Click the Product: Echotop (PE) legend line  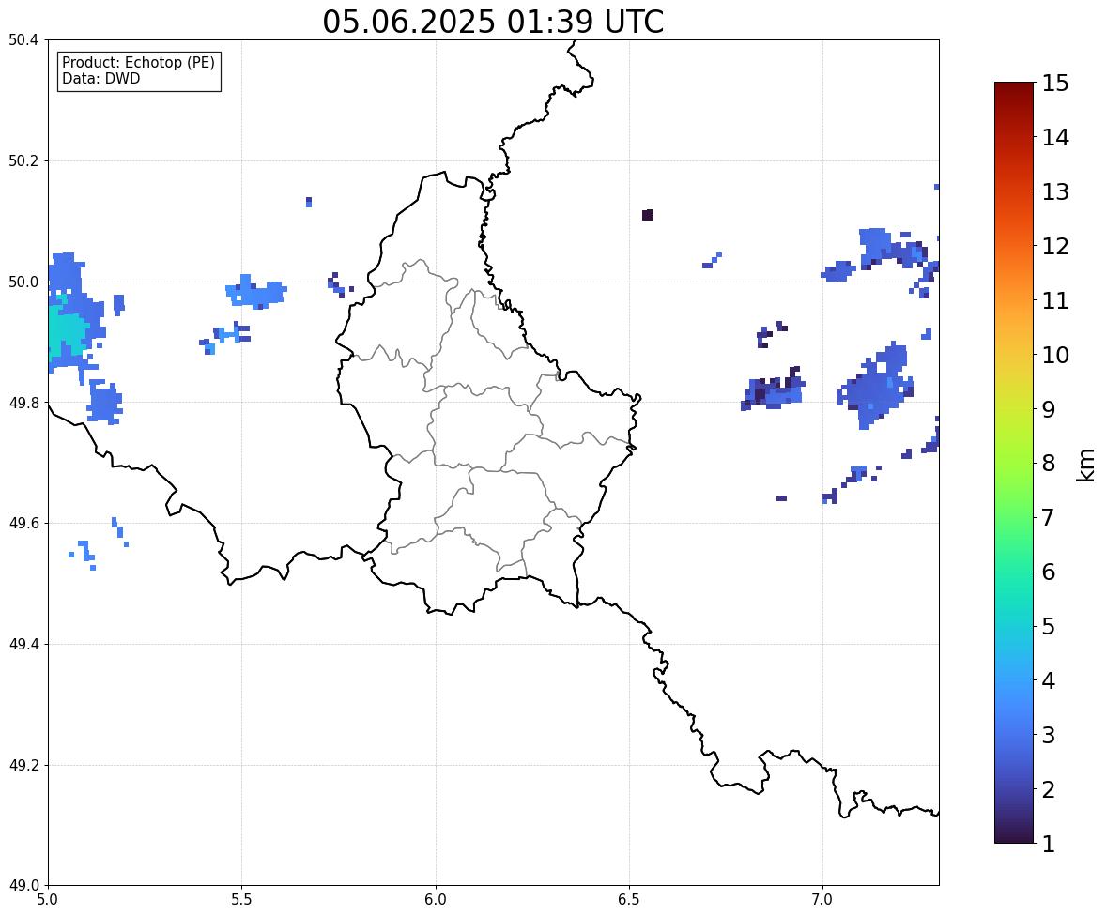point(138,62)
